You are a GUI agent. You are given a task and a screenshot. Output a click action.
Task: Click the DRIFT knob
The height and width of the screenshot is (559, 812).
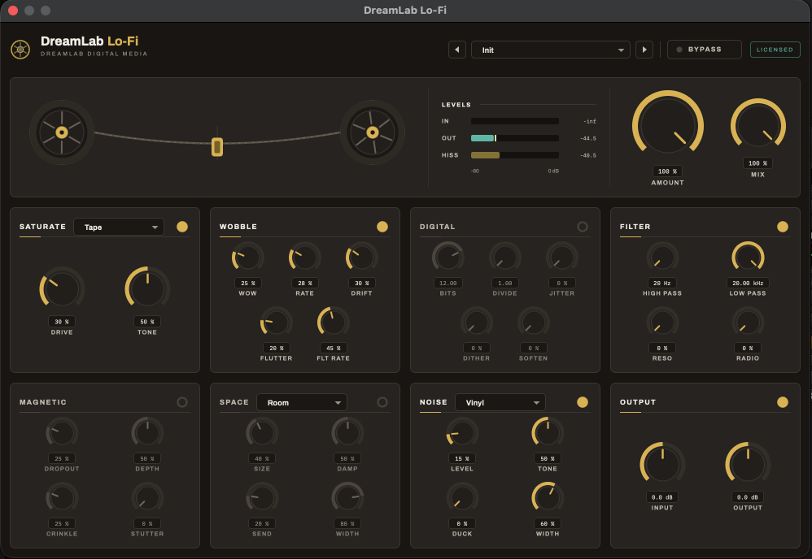[362, 258]
